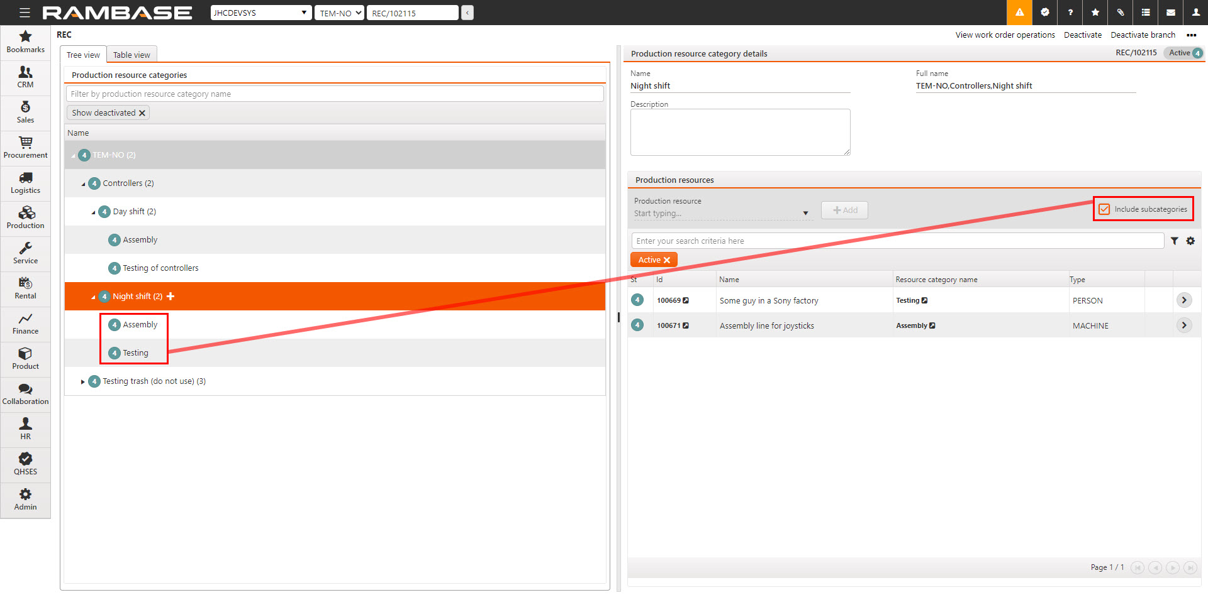Remove the Active filter chip
1208x595 pixels.
point(667,260)
